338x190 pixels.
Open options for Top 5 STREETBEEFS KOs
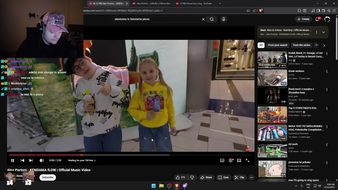pos(327,108)
